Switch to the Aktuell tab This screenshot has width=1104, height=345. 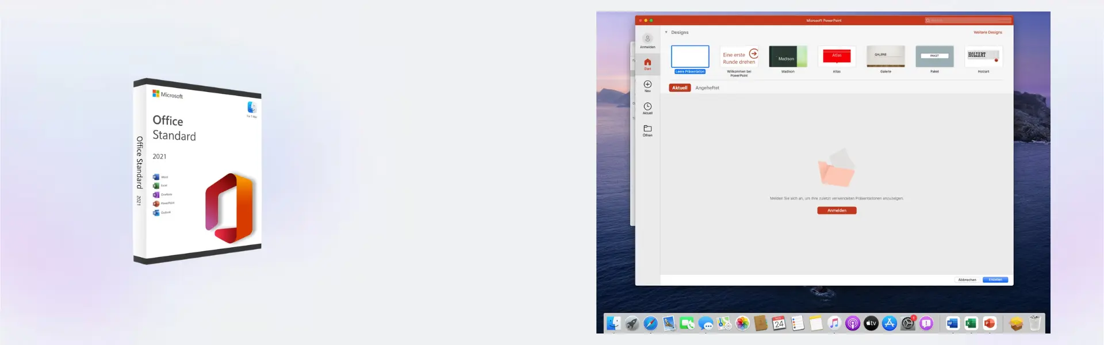tap(680, 88)
